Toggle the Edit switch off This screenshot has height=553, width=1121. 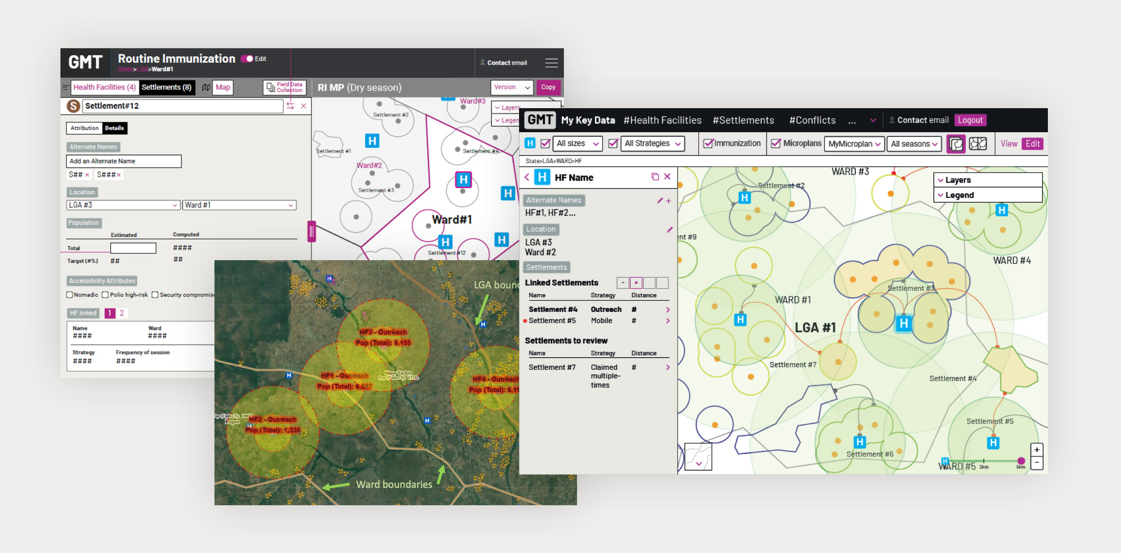pyautogui.click(x=248, y=59)
